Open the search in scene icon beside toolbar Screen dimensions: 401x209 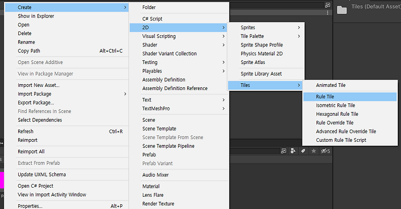coord(283,151)
